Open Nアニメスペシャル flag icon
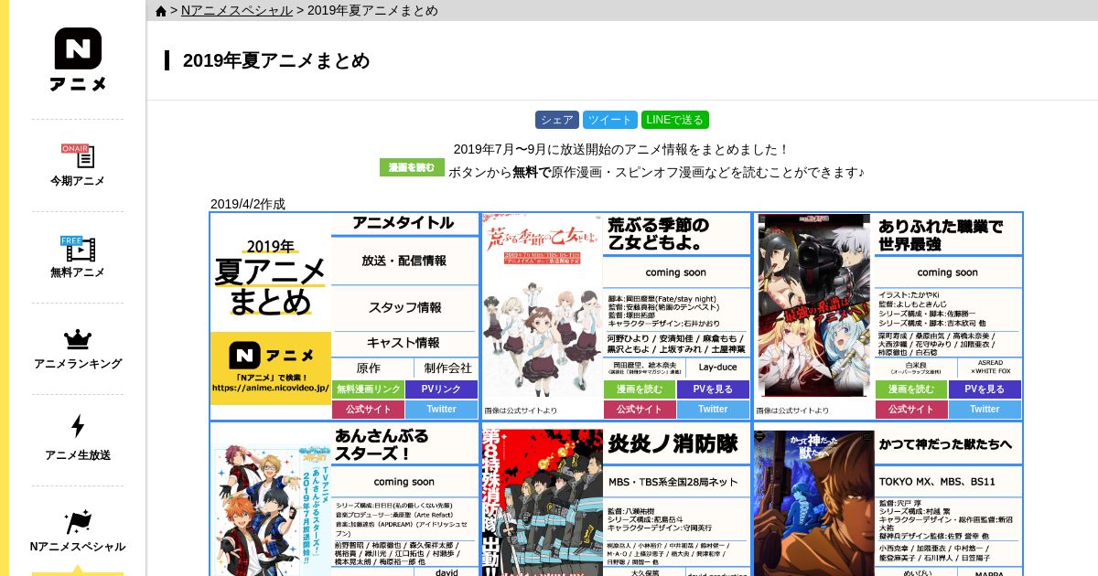This screenshot has height=576, width=1098. coord(78,522)
